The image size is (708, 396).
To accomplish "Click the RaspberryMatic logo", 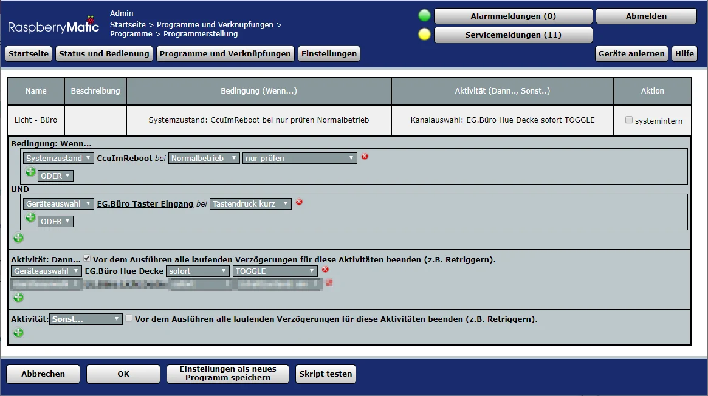I will pos(53,26).
